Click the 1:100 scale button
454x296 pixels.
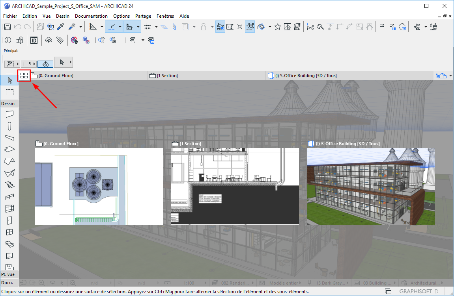point(189,283)
